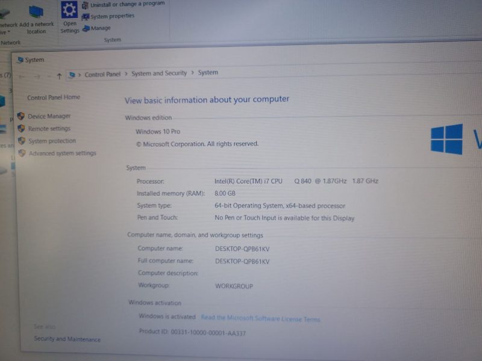Expand chevron after System and Security breadcrumb
Screen dimensions: 482x361
coord(192,73)
